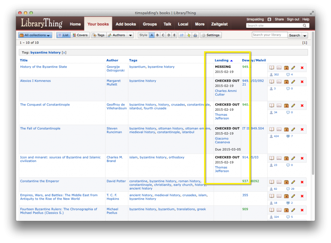The width and height of the screenshot is (331, 243).
Task: Open the Search button dropdown arrow
Action: 304,35
